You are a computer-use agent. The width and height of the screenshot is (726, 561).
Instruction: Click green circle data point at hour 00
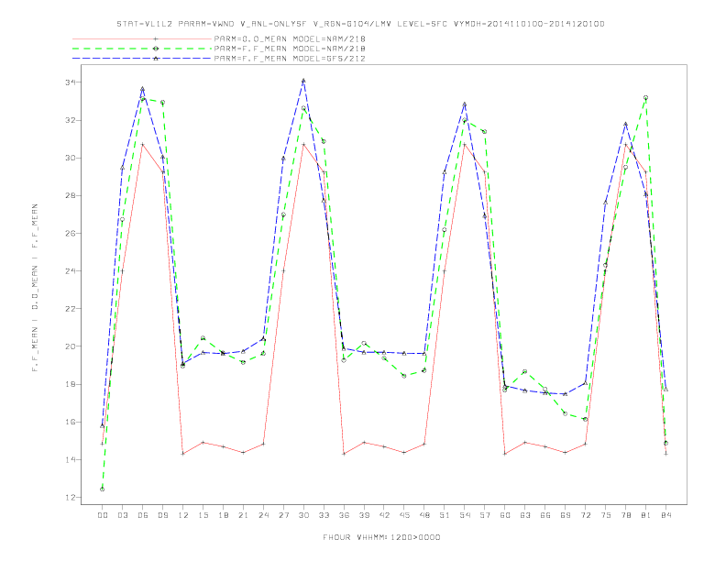(x=103, y=489)
